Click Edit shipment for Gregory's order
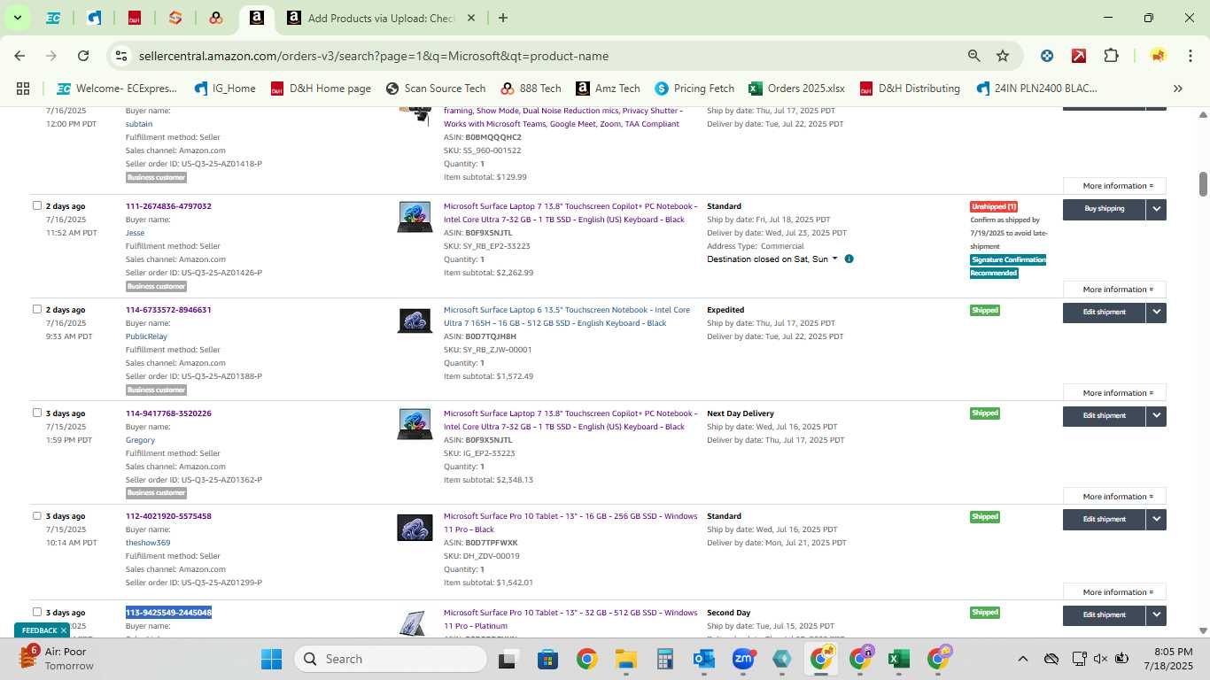 pos(1104,416)
